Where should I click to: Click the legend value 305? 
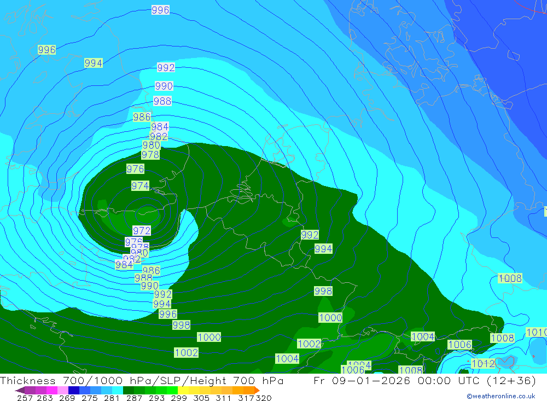point(201,398)
